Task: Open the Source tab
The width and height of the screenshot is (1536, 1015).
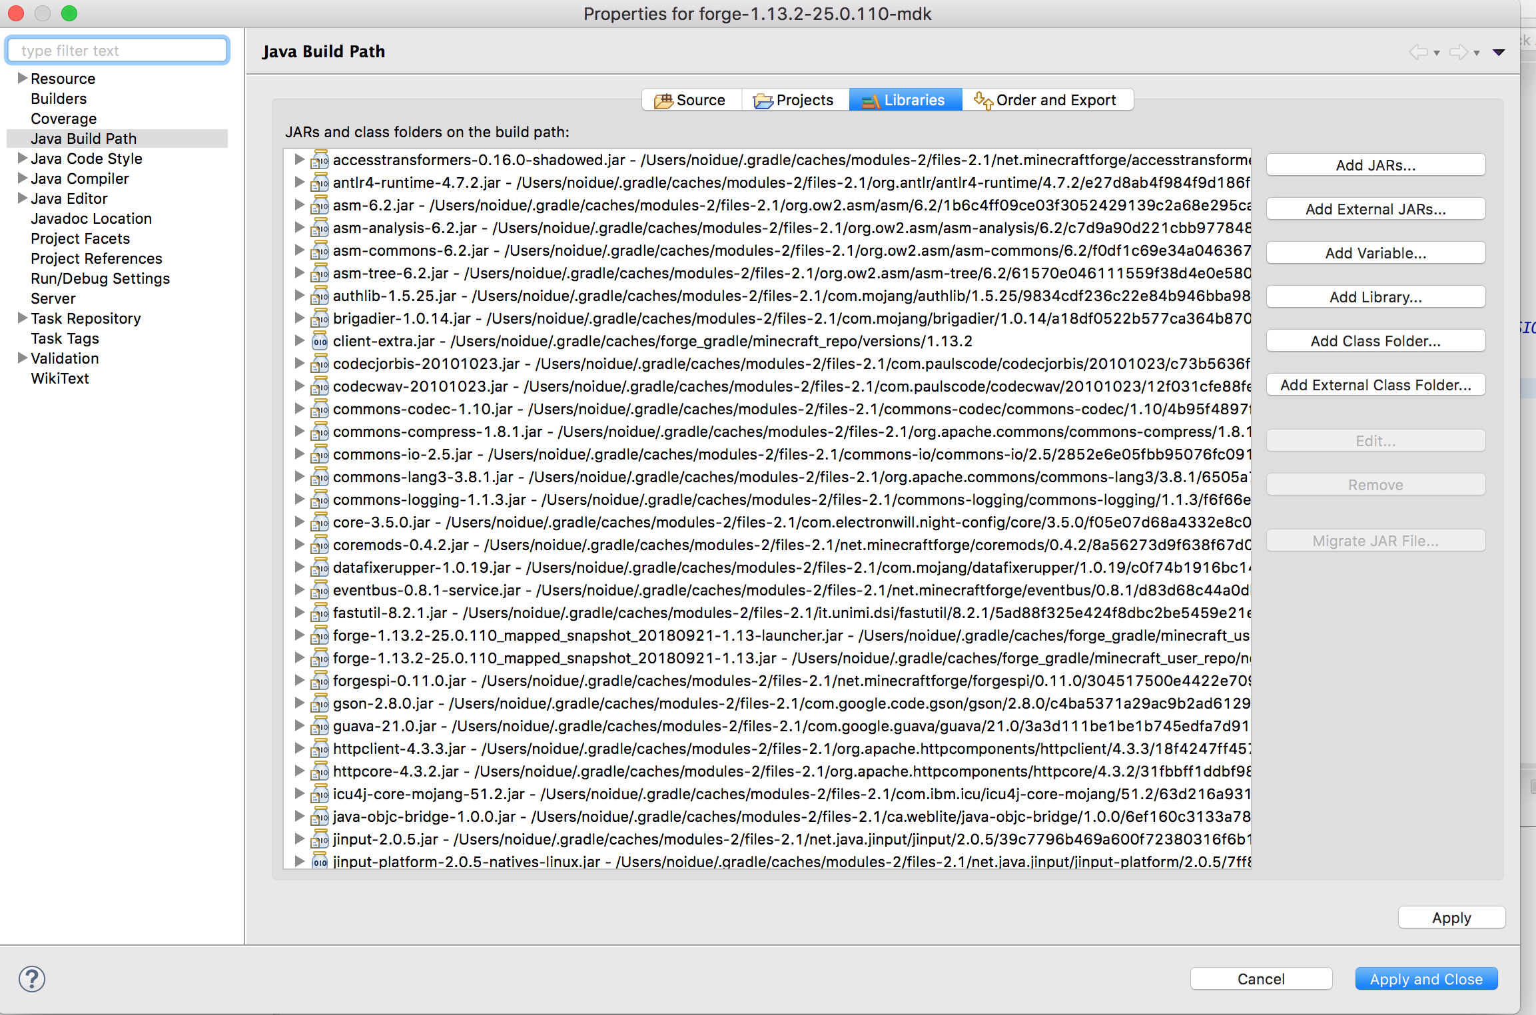Action: 691,100
